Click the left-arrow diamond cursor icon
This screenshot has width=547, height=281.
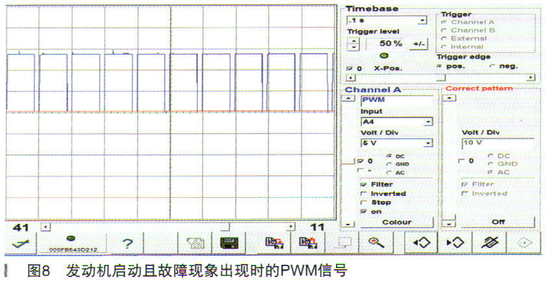(x=421, y=243)
